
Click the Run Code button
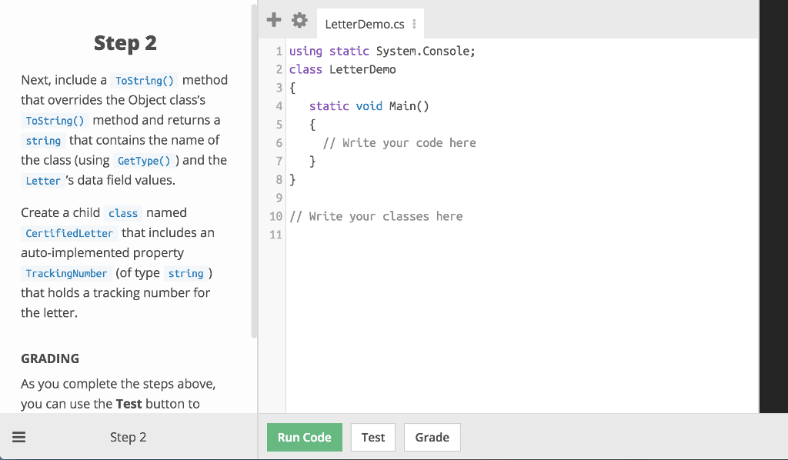tap(305, 438)
